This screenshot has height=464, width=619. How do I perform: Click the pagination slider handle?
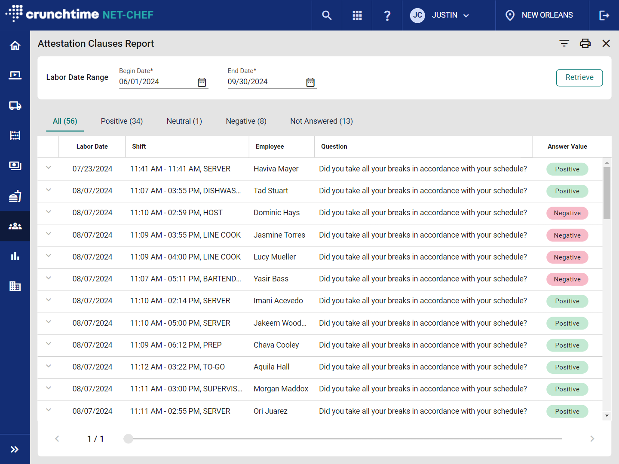click(x=128, y=439)
